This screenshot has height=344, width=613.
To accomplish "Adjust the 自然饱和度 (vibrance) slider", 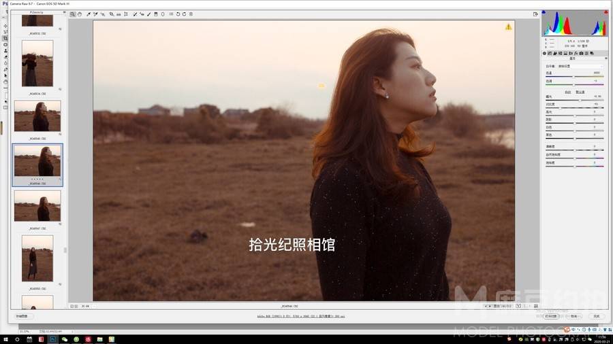I will 574,158.
